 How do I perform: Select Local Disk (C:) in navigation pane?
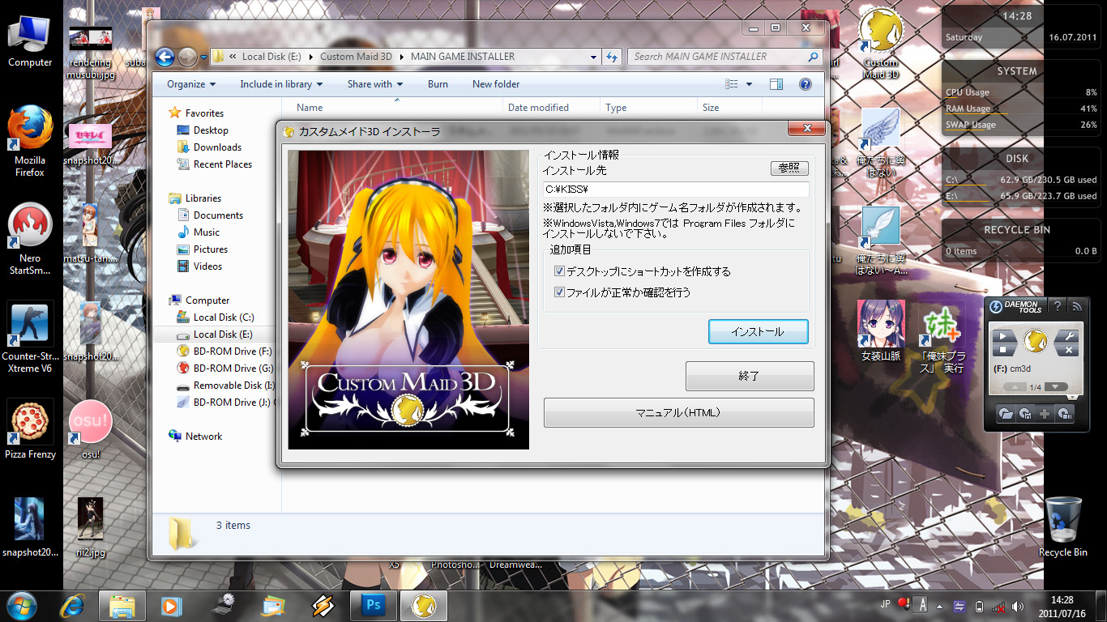point(216,317)
